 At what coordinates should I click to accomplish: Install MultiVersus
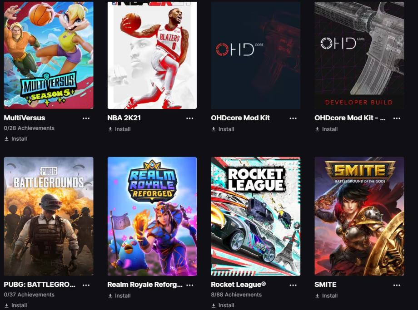[15, 139]
